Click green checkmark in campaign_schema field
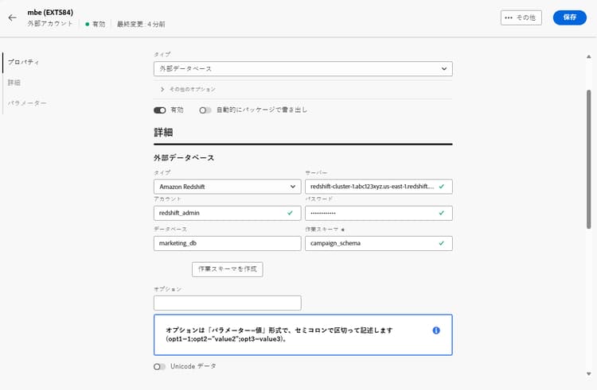 click(442, 243)
